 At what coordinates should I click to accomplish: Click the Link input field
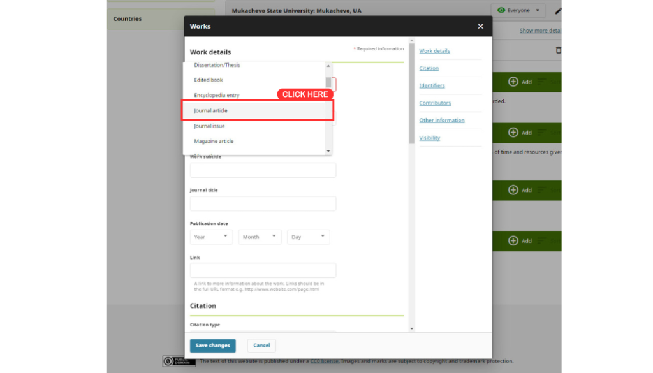(x=263, y=270)
